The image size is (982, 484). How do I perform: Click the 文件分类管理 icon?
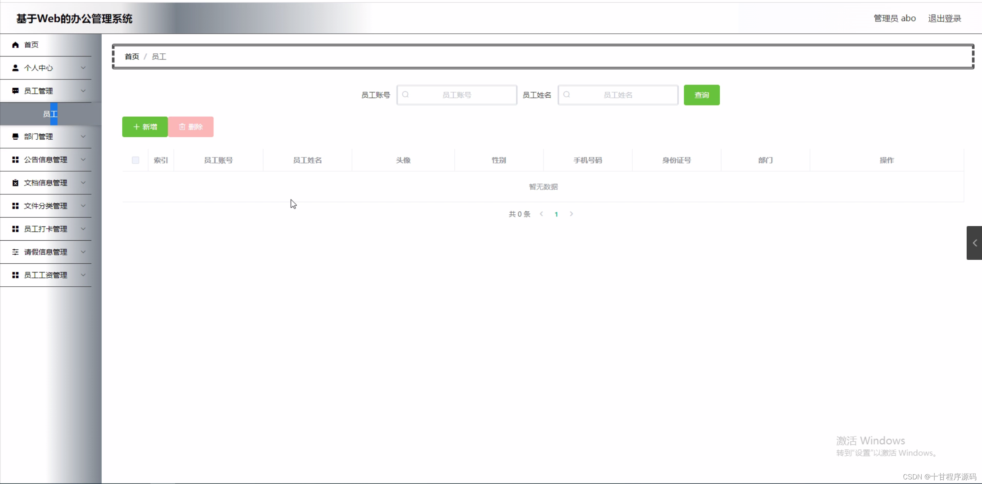pyautogui.click(x=15, y=206)
